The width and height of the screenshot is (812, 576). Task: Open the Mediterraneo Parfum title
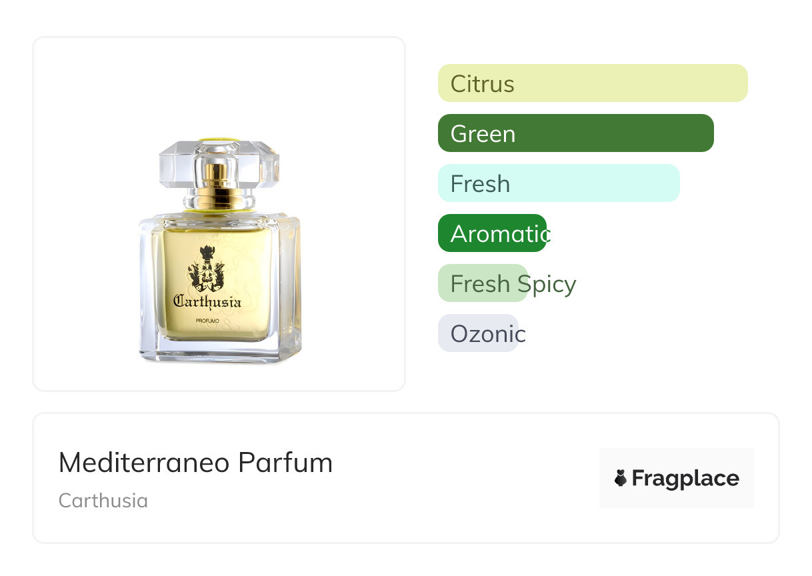click(x=195, y=463)
